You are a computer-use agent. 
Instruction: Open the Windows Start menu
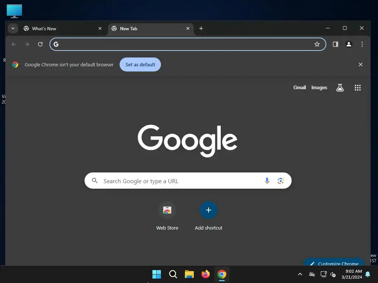click(x=157, y=274)
